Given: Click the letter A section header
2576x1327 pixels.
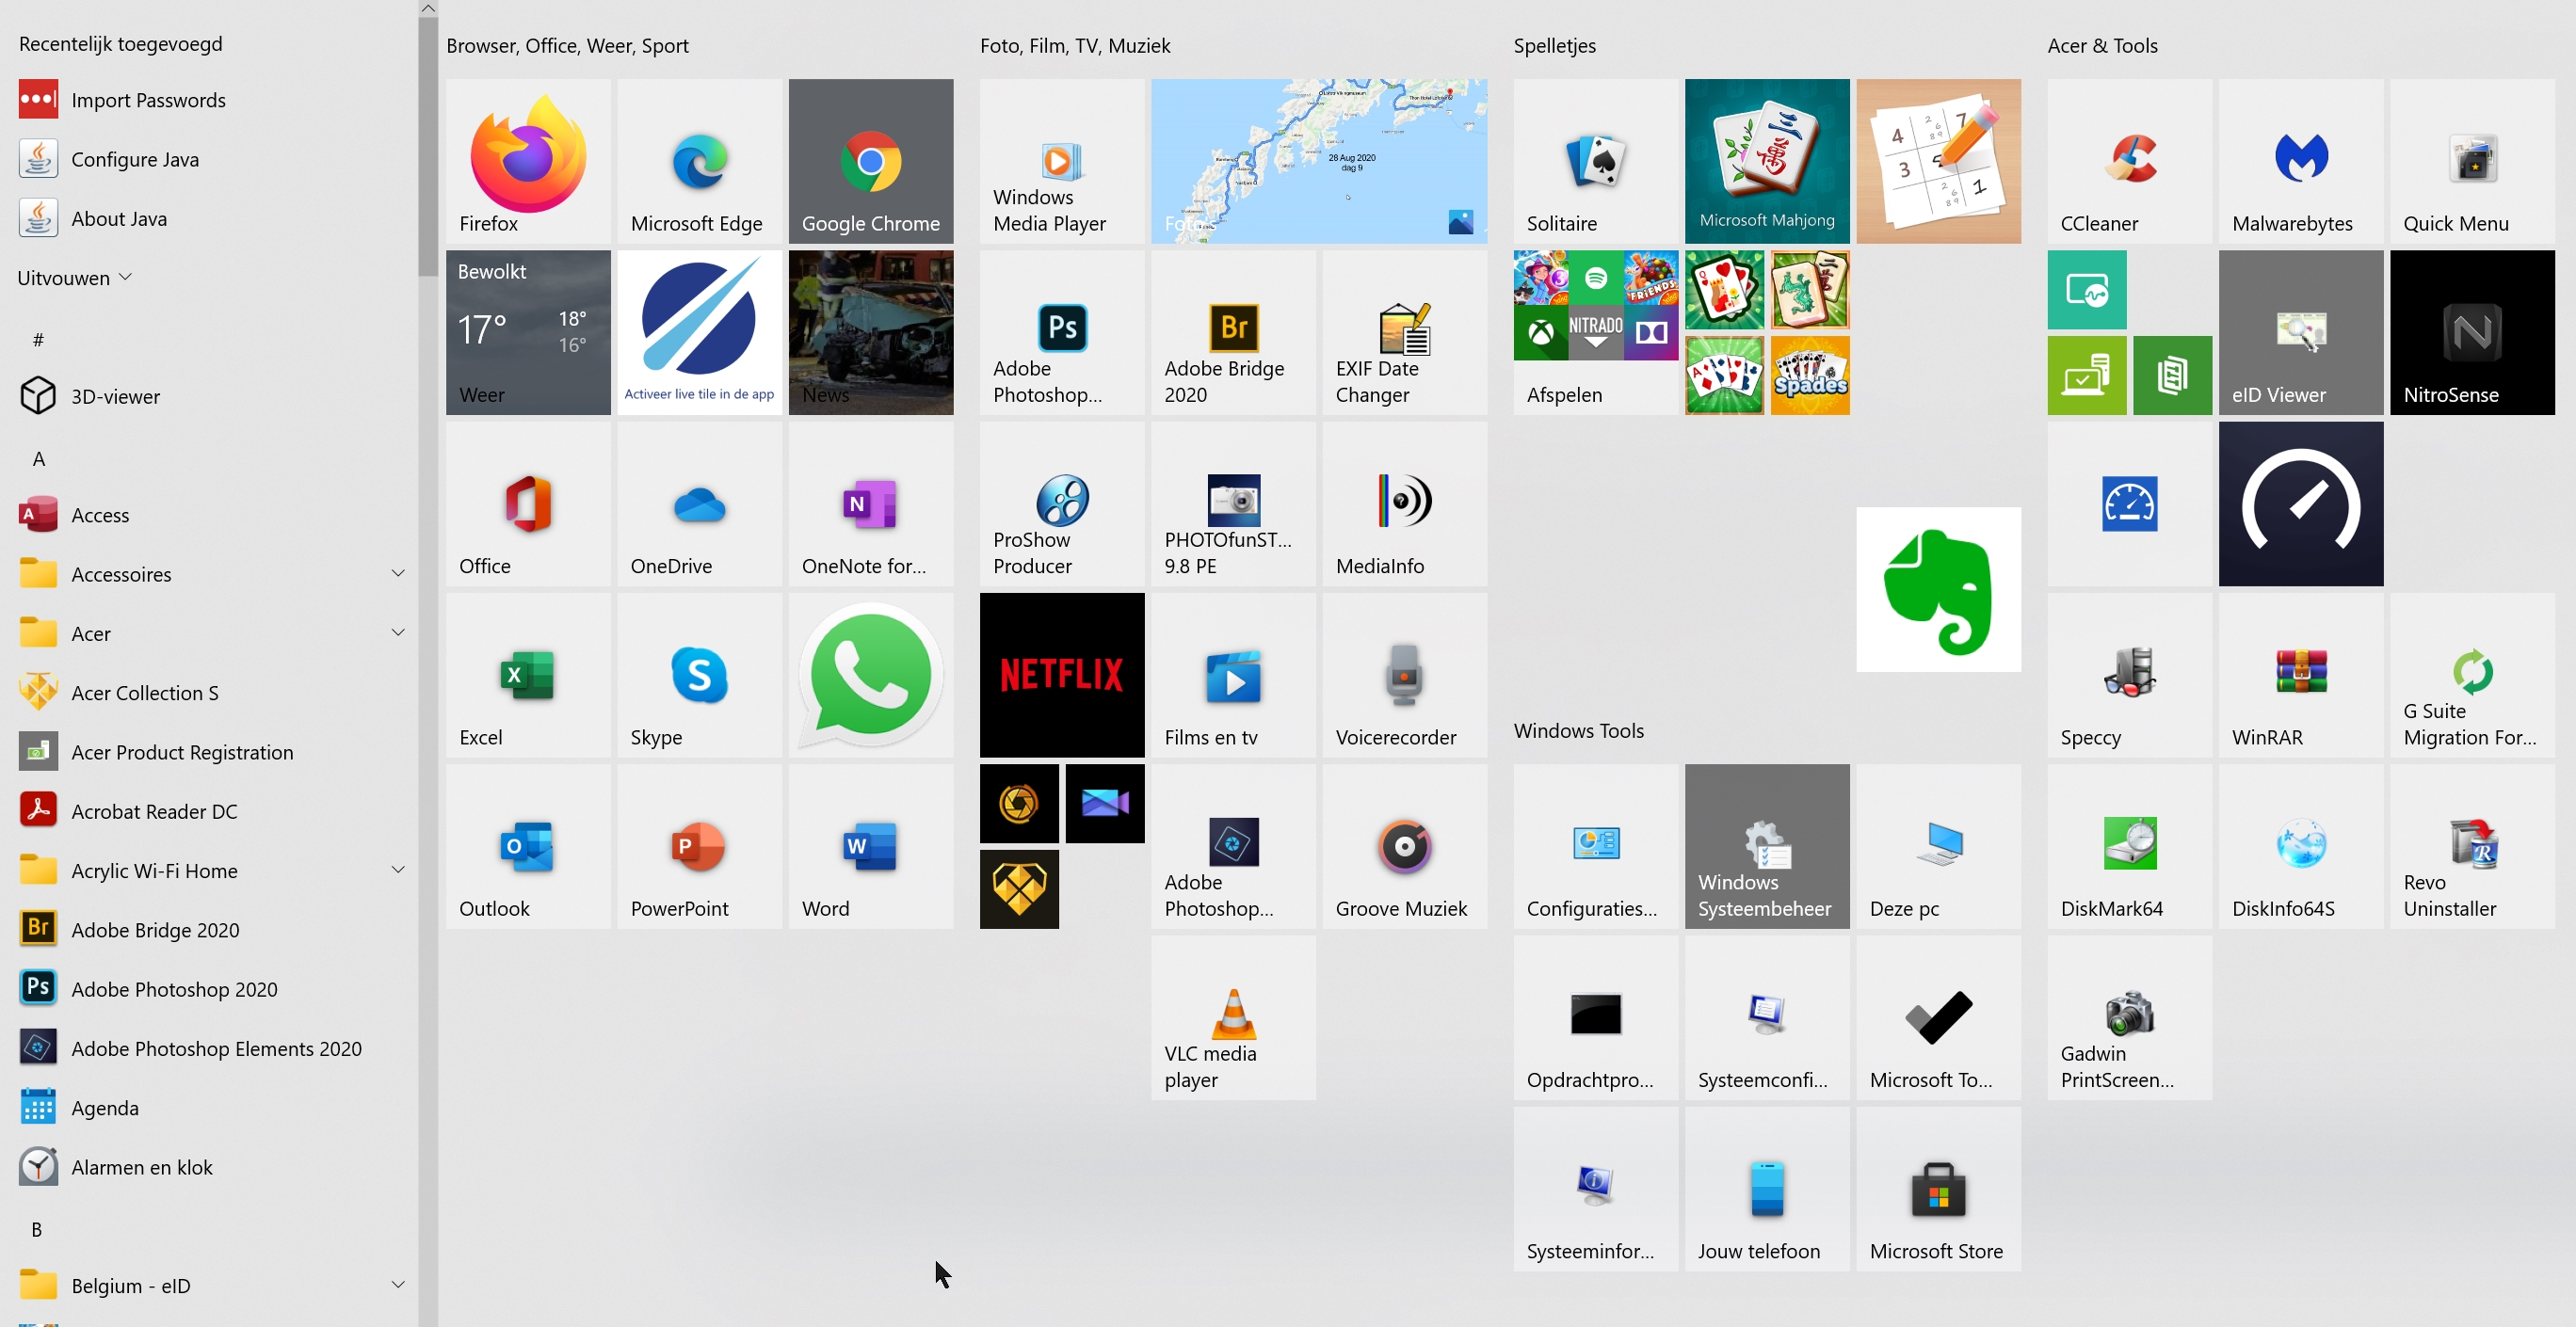Looking at the screenshot, I should point(38,458).
